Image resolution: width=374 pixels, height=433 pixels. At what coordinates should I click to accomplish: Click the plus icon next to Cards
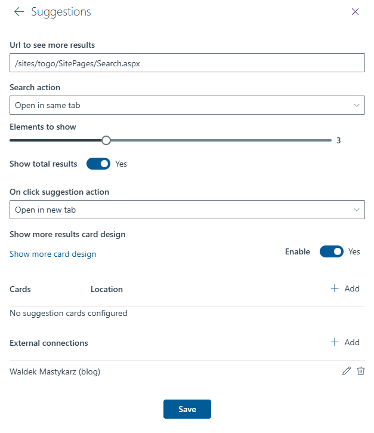pyautogui.click(x=334, y=288)
